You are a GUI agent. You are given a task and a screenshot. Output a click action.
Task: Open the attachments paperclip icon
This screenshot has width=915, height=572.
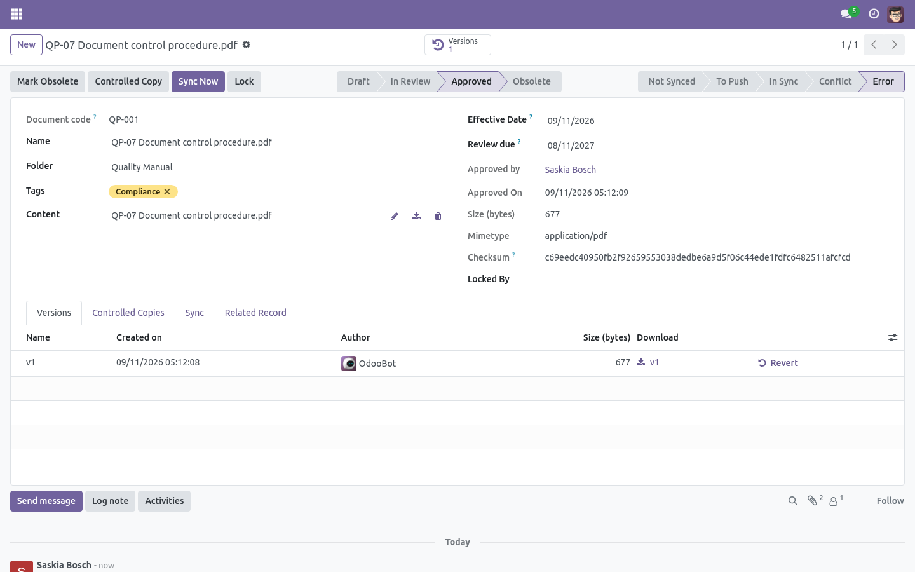pyautogui.click(x=815, y=500)
